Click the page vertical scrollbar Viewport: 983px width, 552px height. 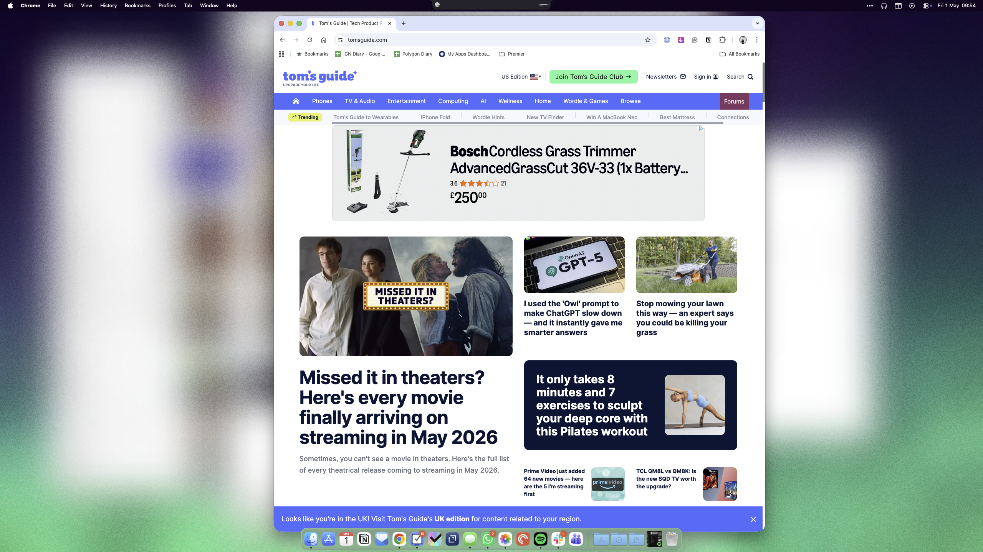point(763,82)
